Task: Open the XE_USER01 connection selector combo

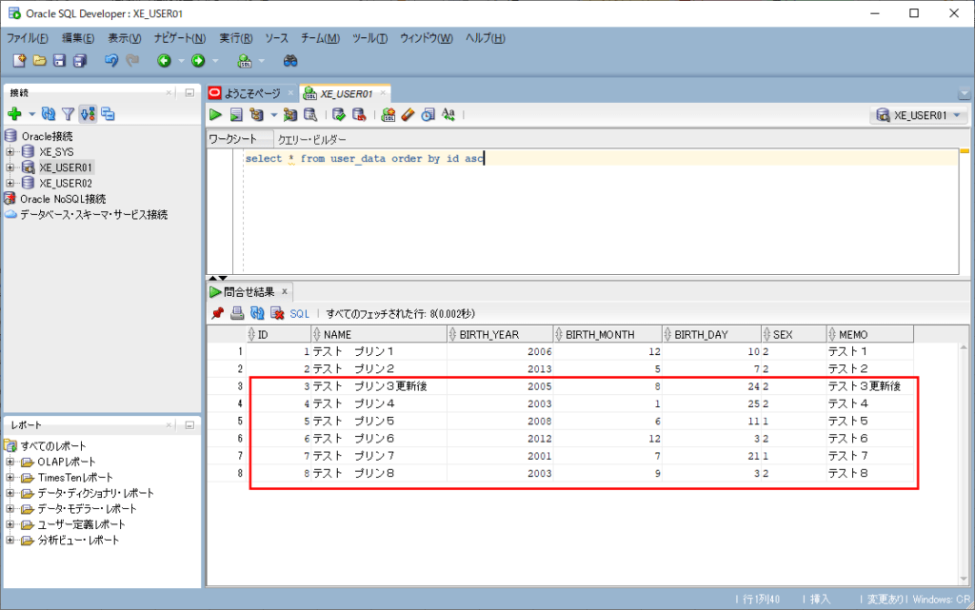Action: pyautogui.click(x=919, y=115)
